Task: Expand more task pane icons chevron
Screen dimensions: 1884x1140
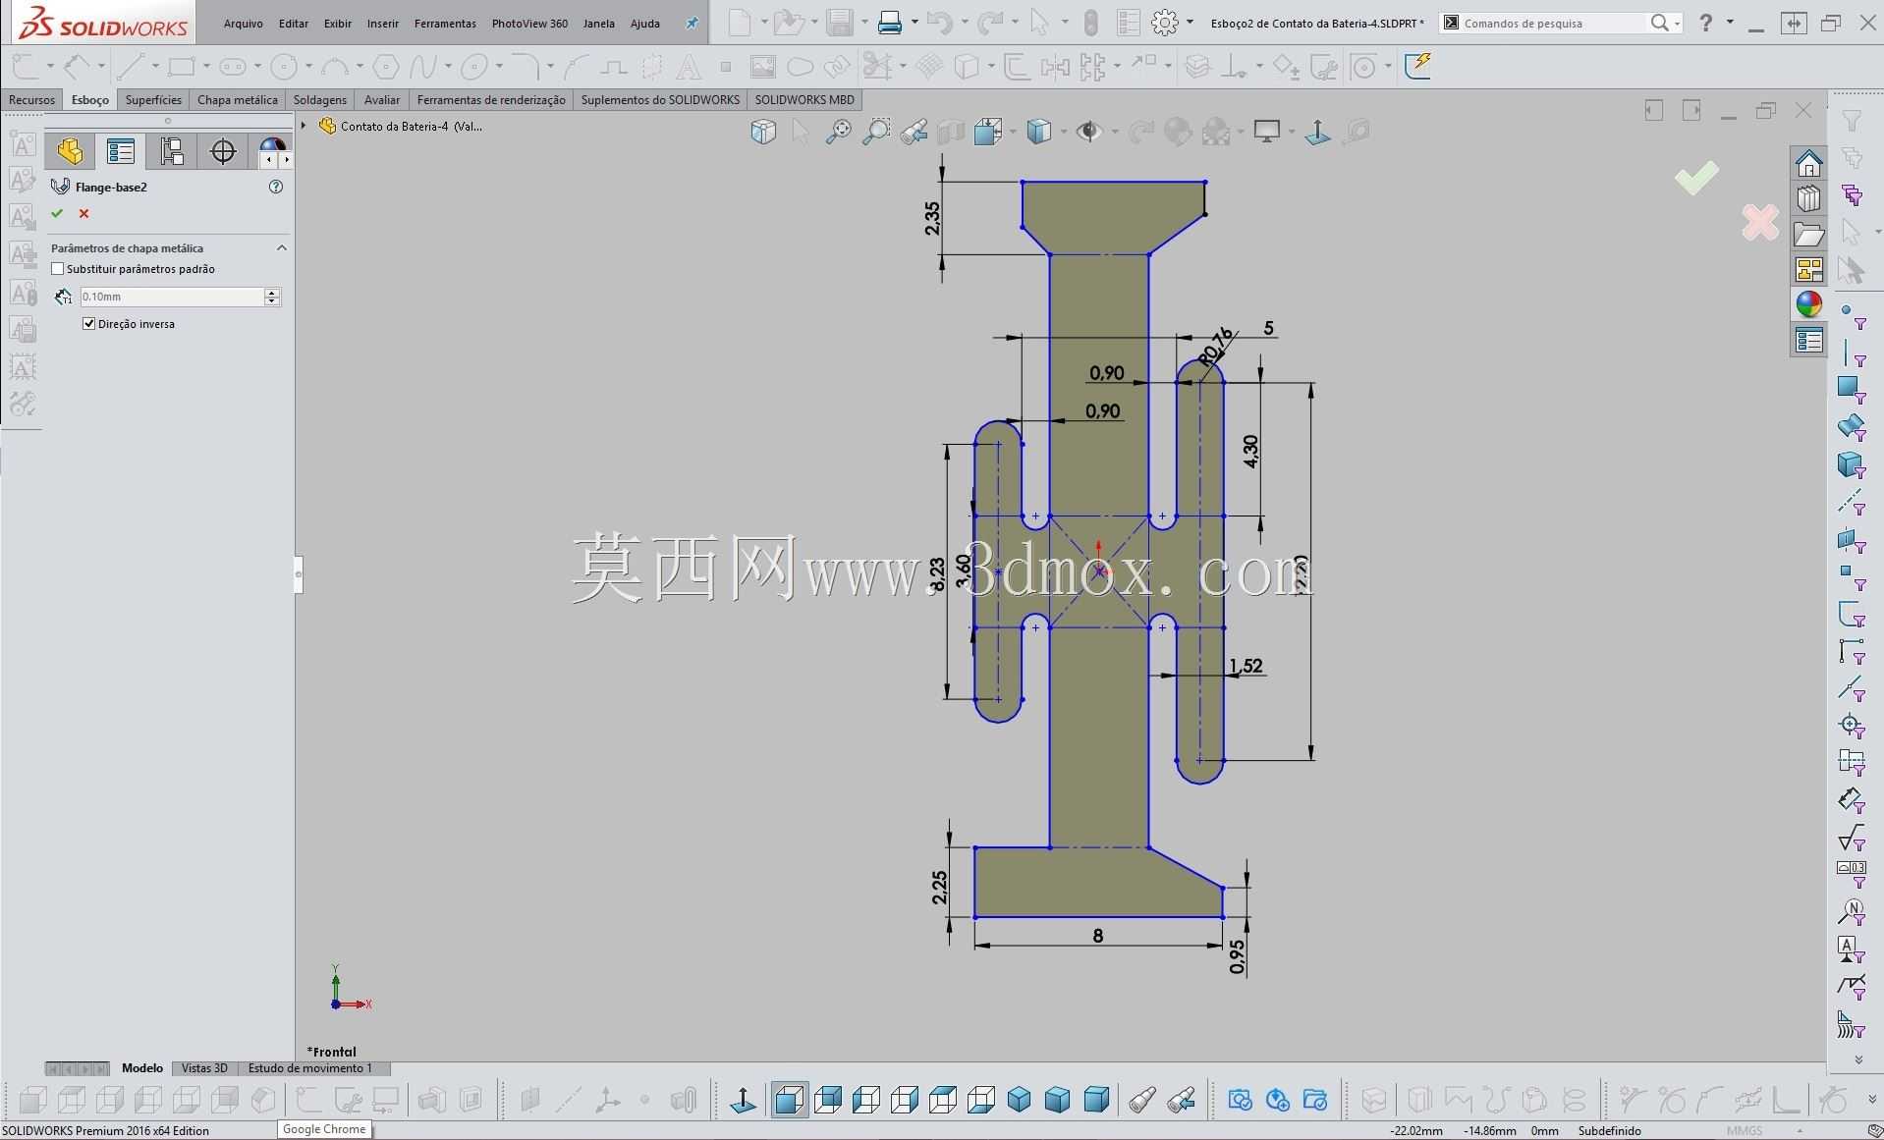Action: click(1857, 1059)
